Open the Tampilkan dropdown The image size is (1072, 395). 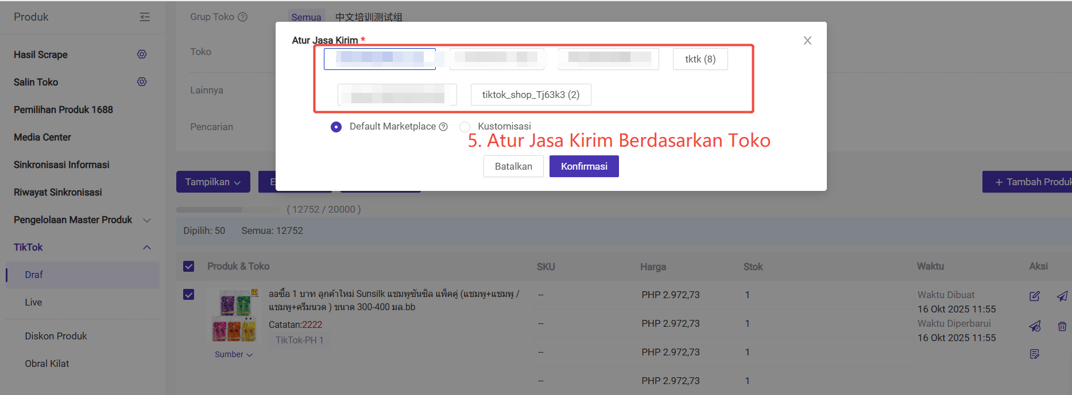tap(212, 182)
